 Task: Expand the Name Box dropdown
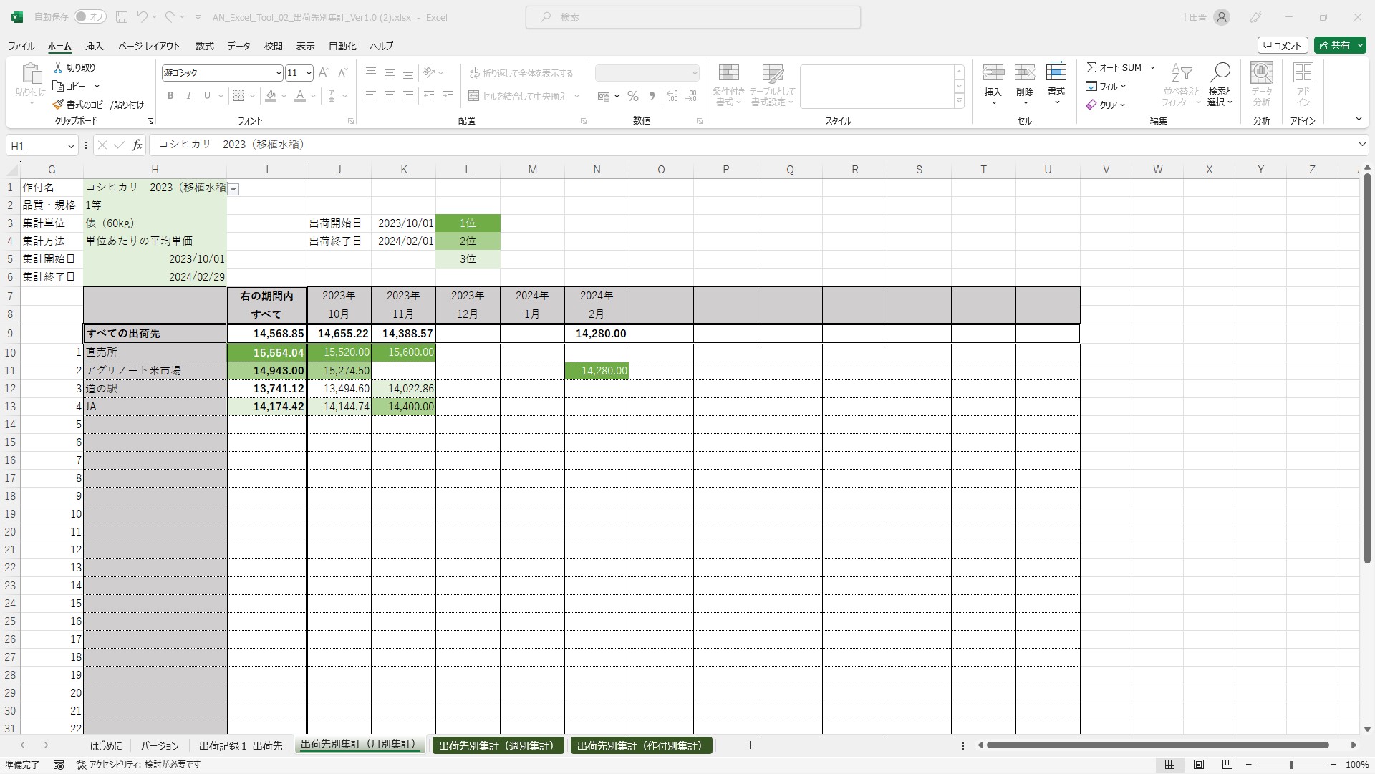coord(71,146)
